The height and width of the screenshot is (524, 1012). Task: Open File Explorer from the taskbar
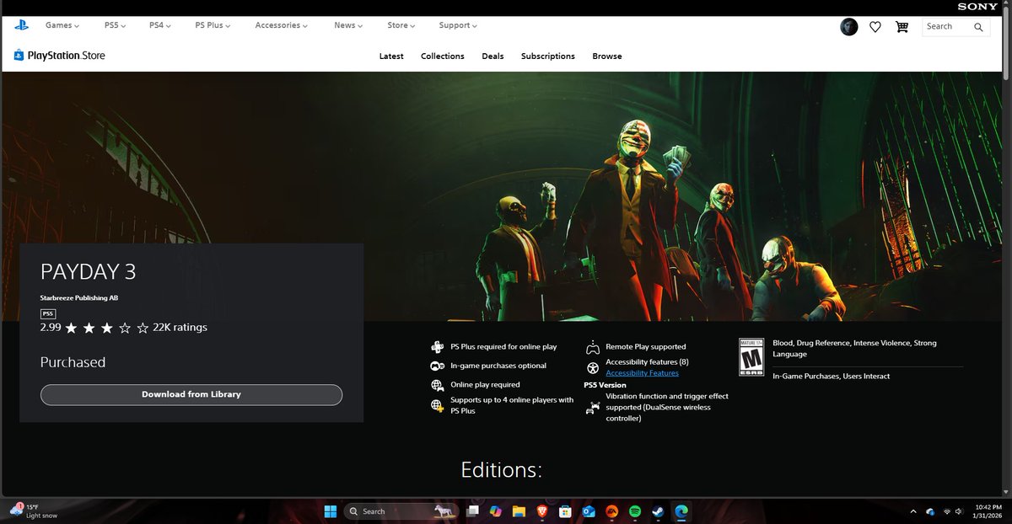click(519, 511)
